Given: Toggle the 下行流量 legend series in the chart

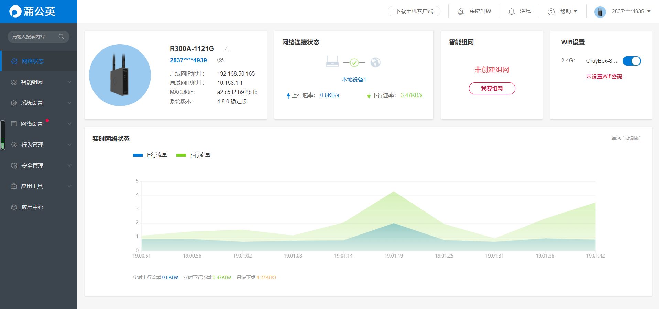Looking at the screenshot, I should pos(193,155).
